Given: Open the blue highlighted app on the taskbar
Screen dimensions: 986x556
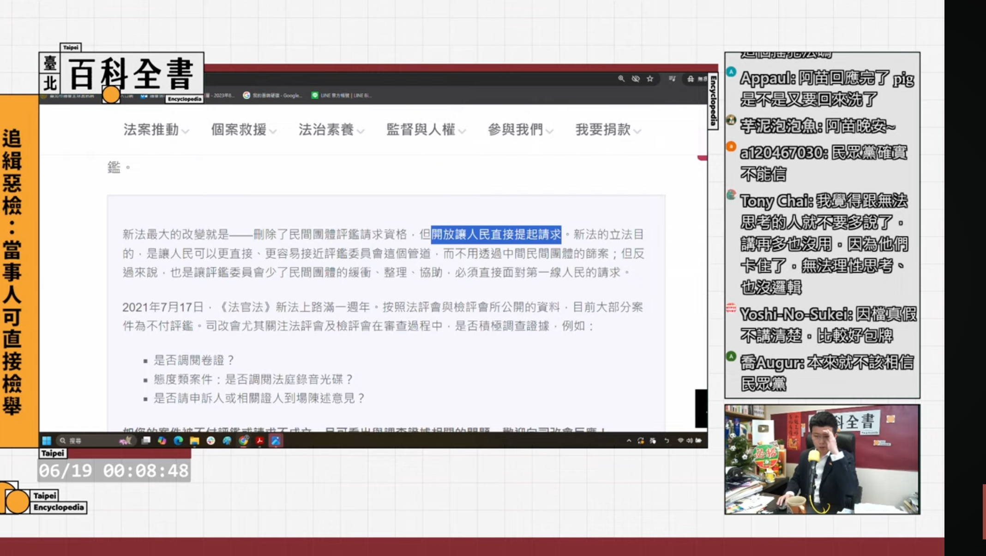Looking at the screenshot, I should pyautogui.click(x=276, y=441).
